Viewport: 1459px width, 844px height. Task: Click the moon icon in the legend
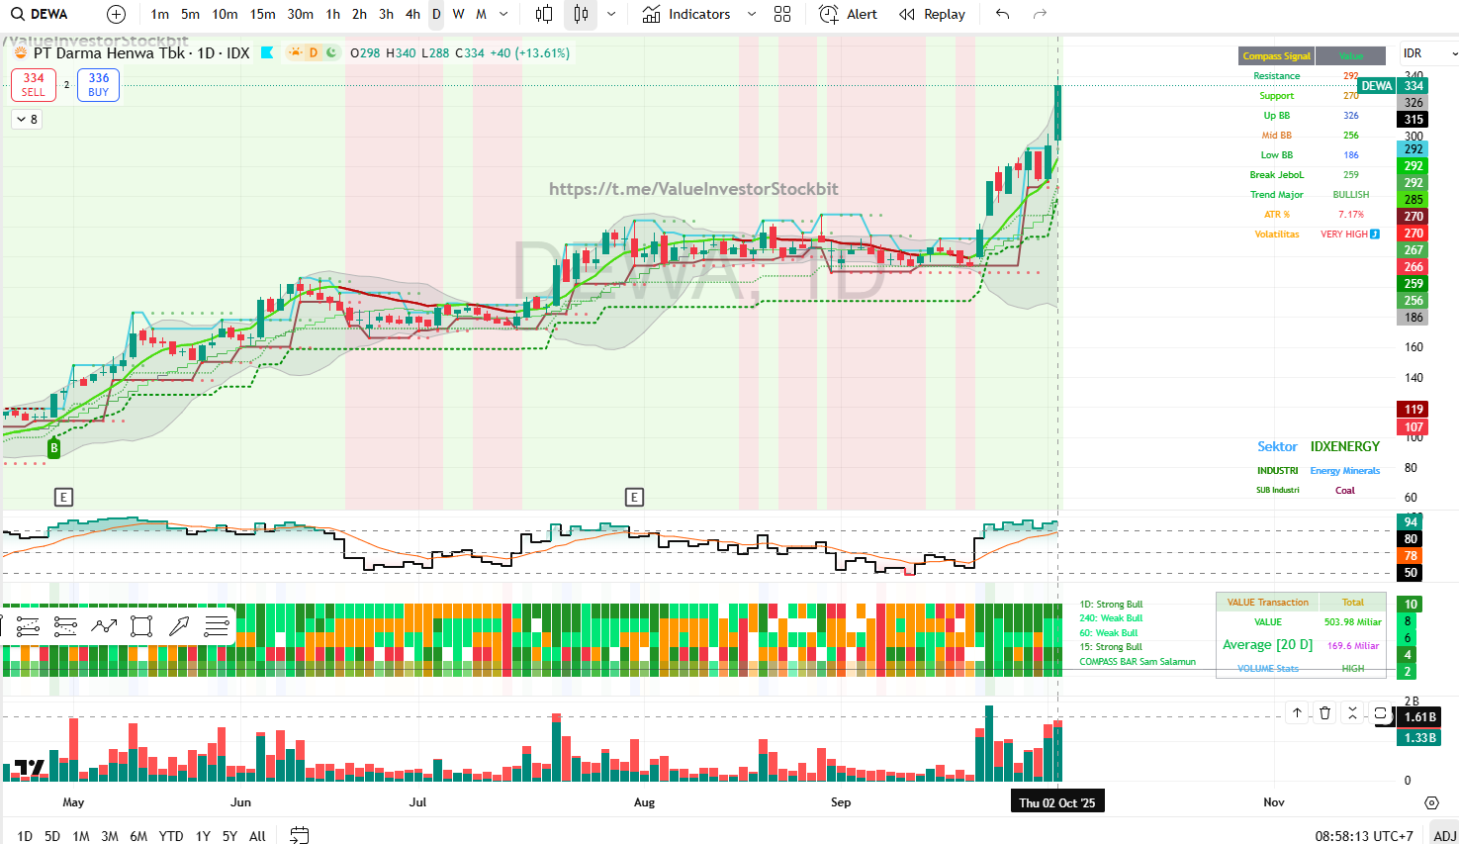pos(330,52)
